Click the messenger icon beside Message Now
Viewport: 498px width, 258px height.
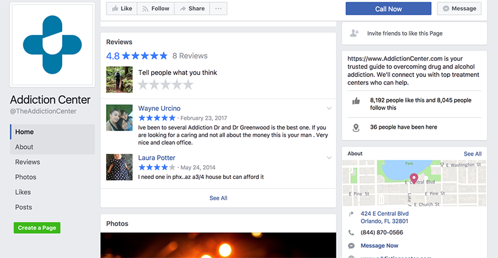tap(352, 246)
